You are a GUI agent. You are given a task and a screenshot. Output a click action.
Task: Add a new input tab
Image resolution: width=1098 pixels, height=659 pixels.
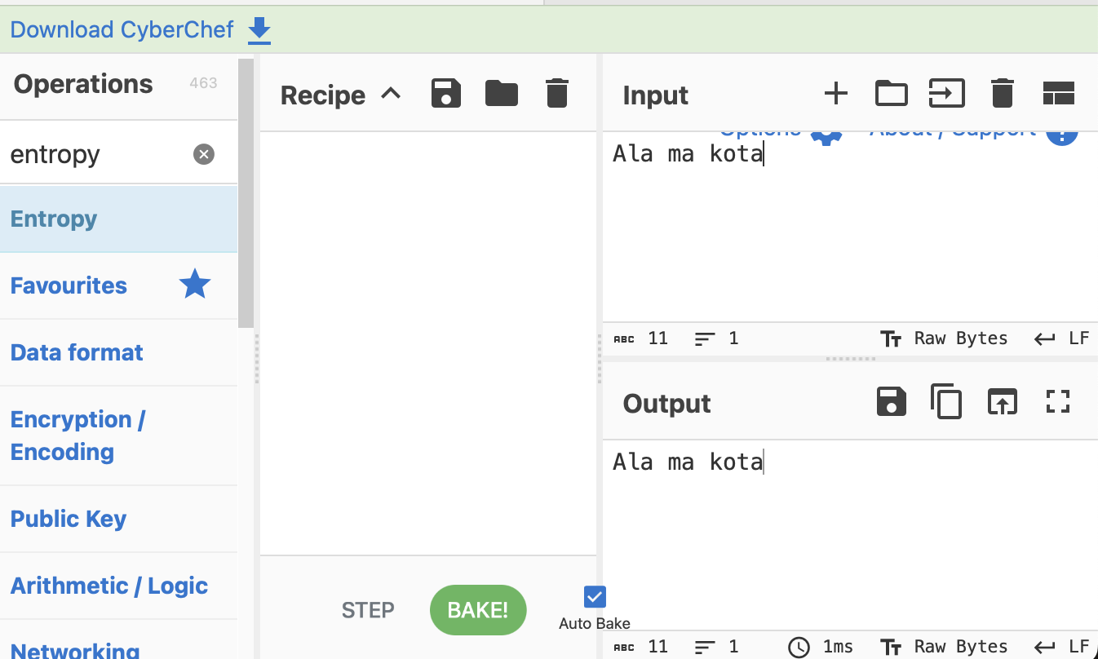(x=835, y=94)
